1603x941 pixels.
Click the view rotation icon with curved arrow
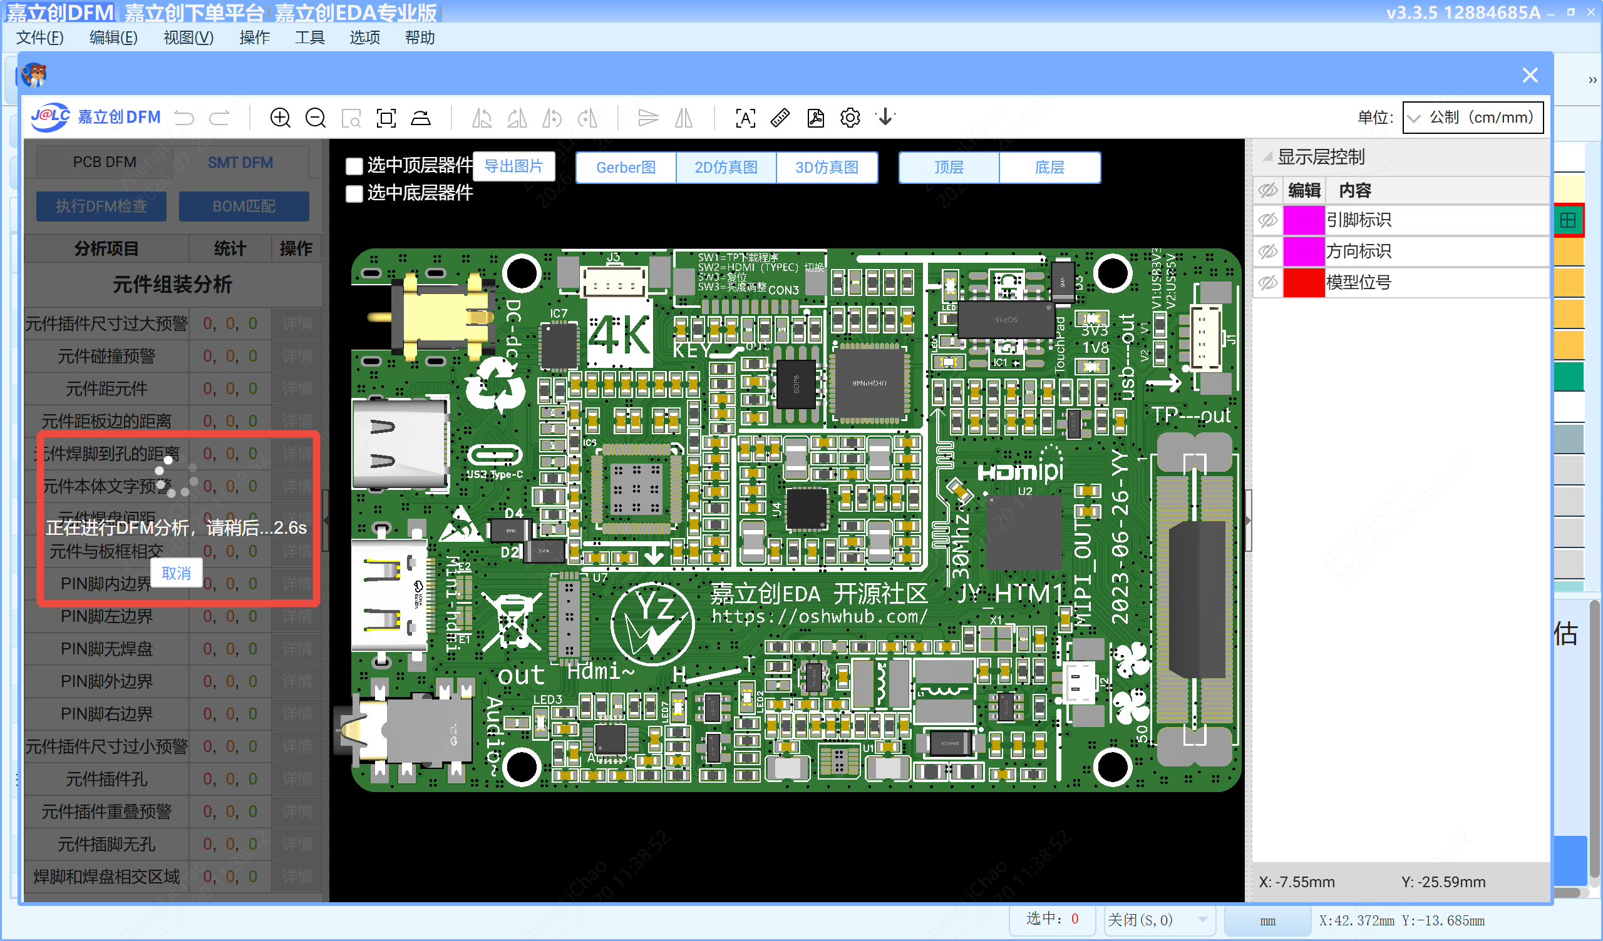click(421, 118)
